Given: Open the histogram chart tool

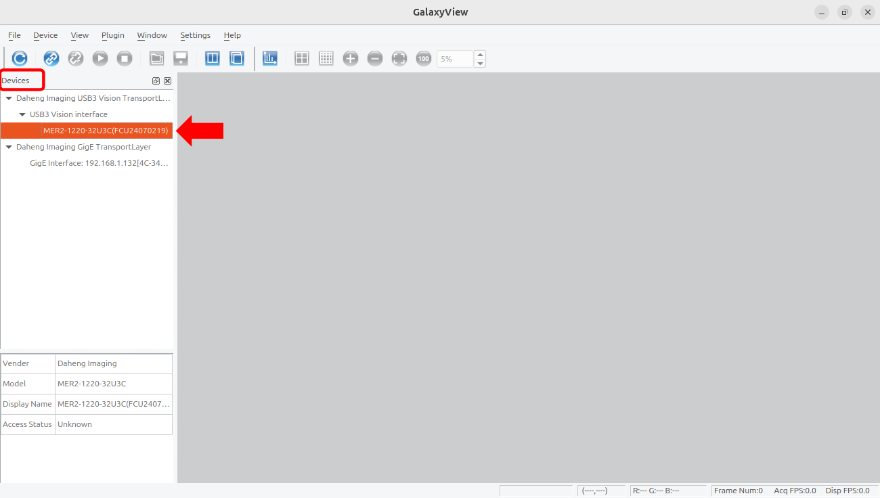Looking at the screenshot, I should [270, 59].
